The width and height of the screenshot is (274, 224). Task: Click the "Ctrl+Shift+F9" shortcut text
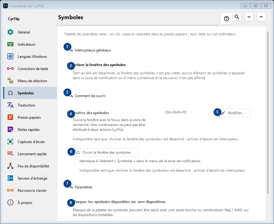point(175,112)
